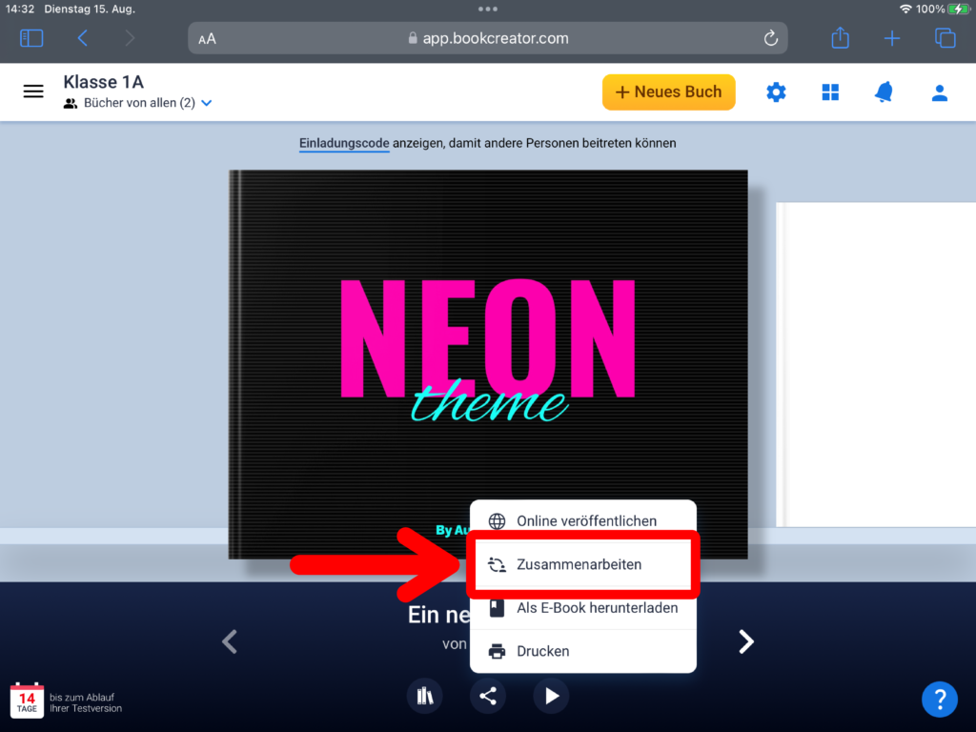The height and width of the screenshot is (732, 976).
Task: Click the '+ Neues Buch' button
Action: pyautogui.click(x=668, y=92)
